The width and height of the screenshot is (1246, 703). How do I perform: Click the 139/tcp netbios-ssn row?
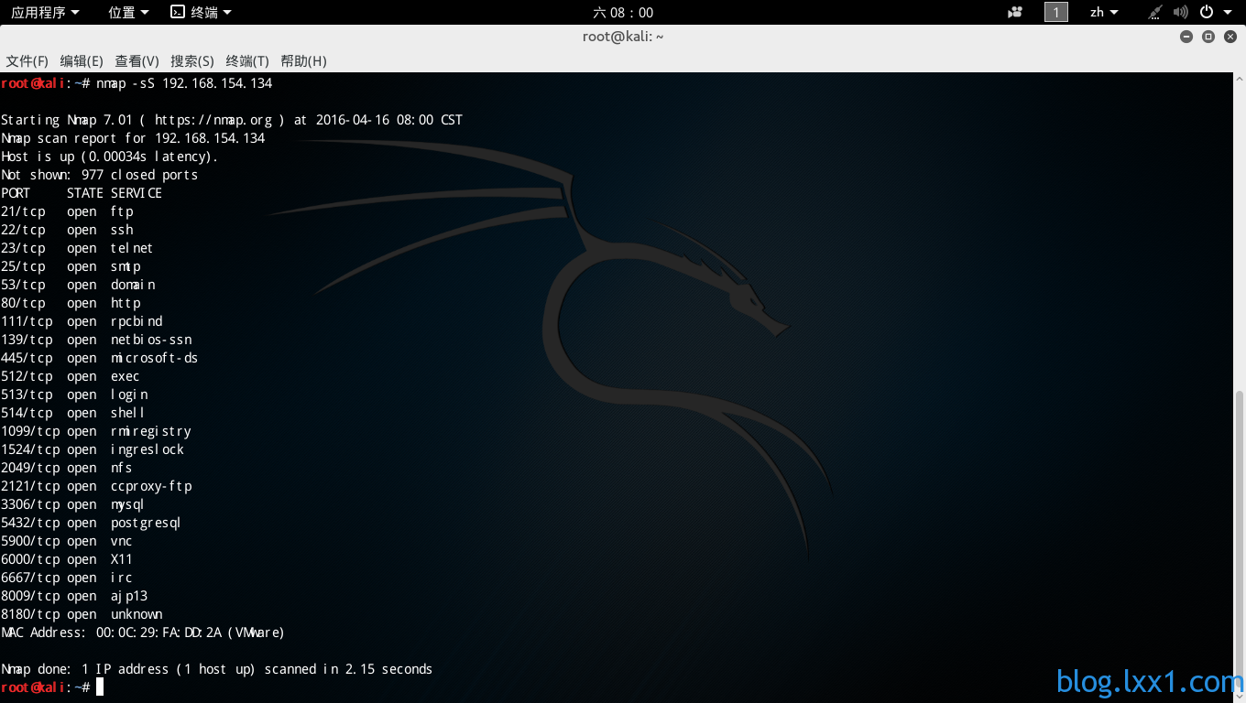click(x=96, y=340)
